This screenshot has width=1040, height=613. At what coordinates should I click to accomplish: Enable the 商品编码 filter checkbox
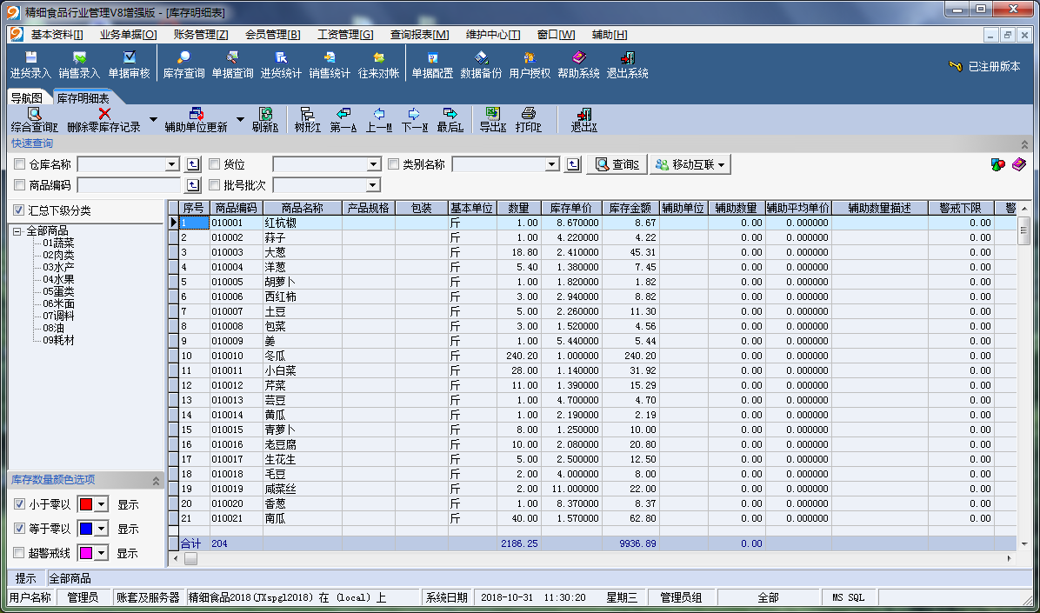(20, 185)
